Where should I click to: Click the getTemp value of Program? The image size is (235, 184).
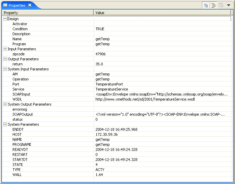pos(102,44)
